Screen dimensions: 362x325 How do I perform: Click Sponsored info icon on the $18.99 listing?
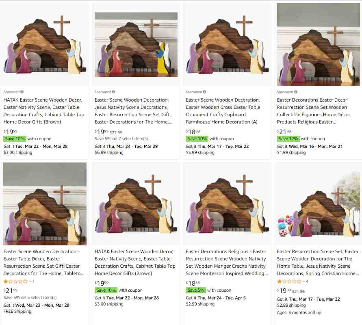tap(204, 92)
